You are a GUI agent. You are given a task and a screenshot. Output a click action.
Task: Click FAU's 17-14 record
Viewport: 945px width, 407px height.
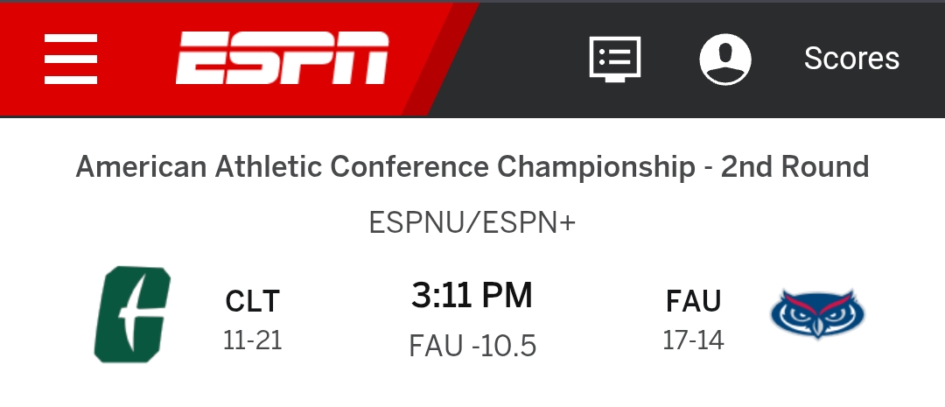pyautogui.click(x=693, y=340)
